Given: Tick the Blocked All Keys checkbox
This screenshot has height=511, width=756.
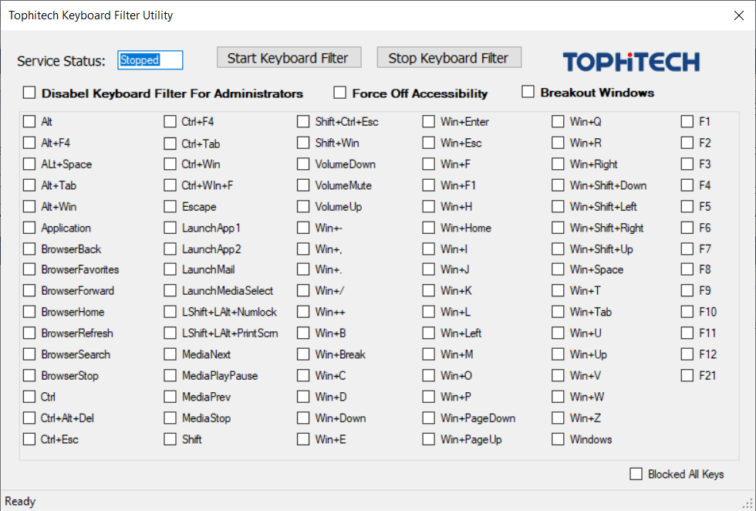Looking at the screenshot, I should [636, 474].
